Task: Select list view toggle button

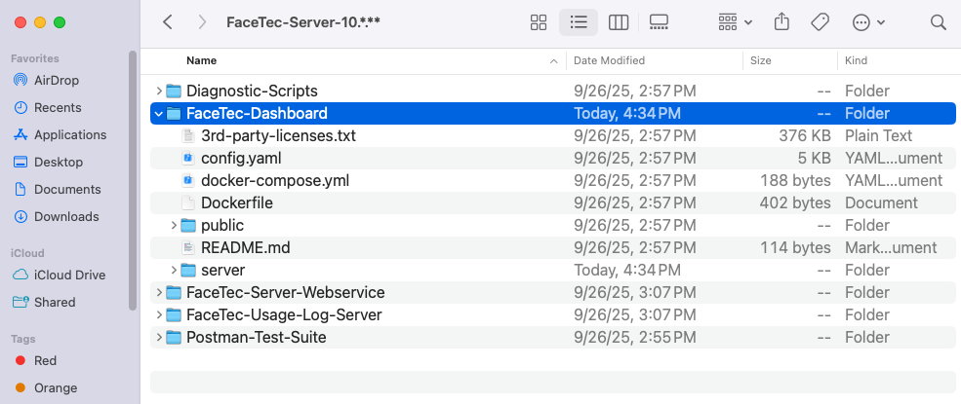Action: [x=578, y=22]
